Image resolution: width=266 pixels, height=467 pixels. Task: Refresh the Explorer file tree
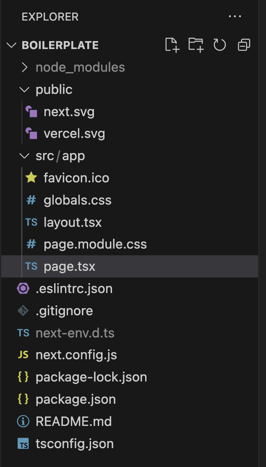click(x=220, y=45)
